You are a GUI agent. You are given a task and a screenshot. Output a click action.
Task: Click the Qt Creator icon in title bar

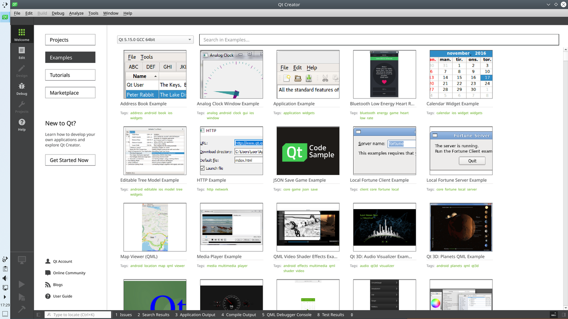(15, 4)
